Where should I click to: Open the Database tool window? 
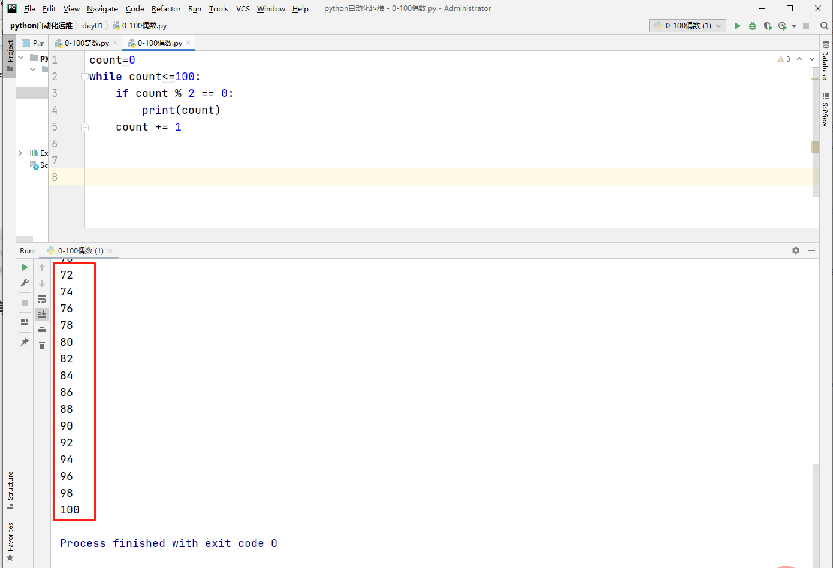[x=826, y=61]
